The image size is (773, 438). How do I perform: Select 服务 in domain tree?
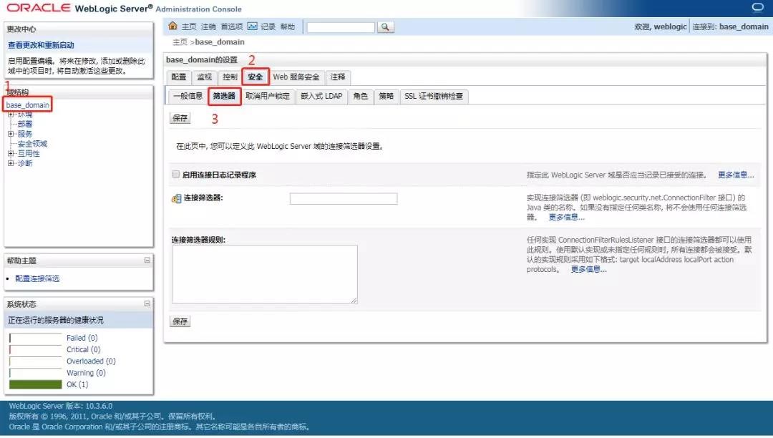25,134
